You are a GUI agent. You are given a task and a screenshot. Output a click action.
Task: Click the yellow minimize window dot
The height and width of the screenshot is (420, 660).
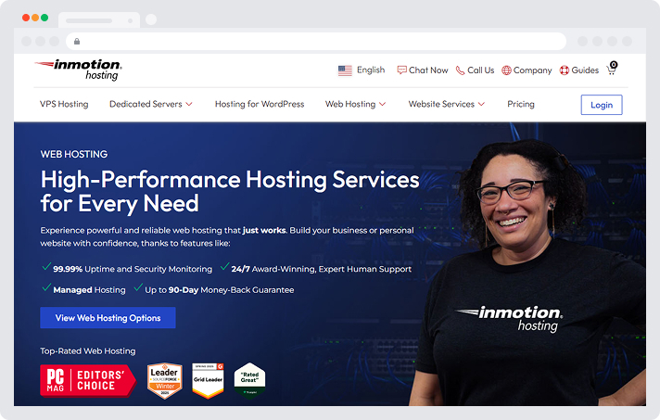[35, 18]
